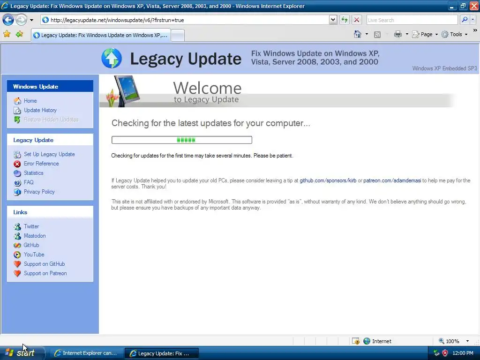This screenshot has width=480, height=360.
Task: Expand the Print options dropdown arrow
Action: coord(407,34)
